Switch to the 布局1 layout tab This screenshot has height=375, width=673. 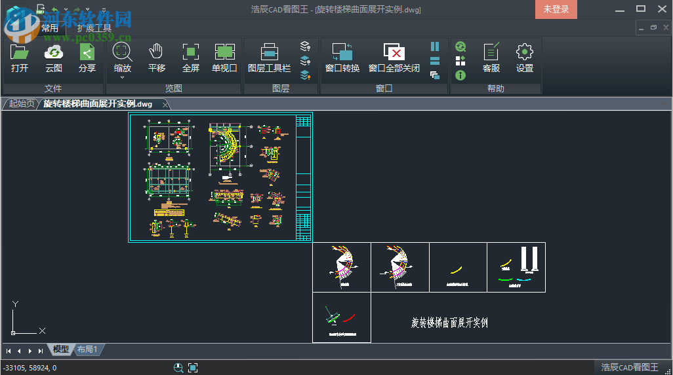coord(87,349)
